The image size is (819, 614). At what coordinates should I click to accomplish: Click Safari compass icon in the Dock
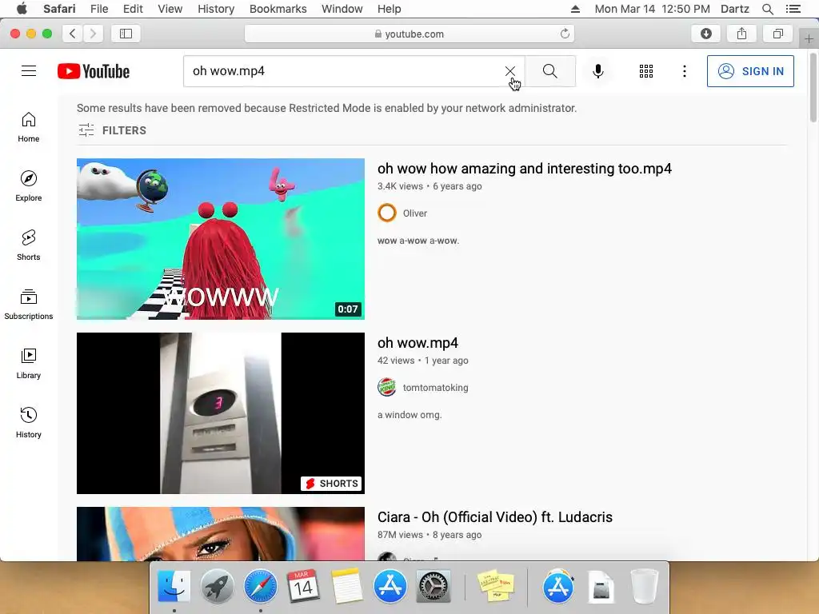point(260,586)
